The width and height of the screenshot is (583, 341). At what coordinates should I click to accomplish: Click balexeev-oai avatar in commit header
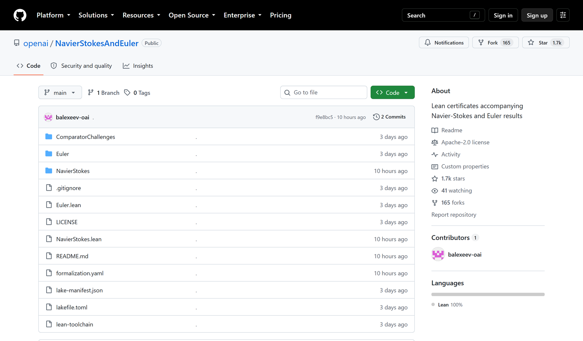[x=48, y=117]
